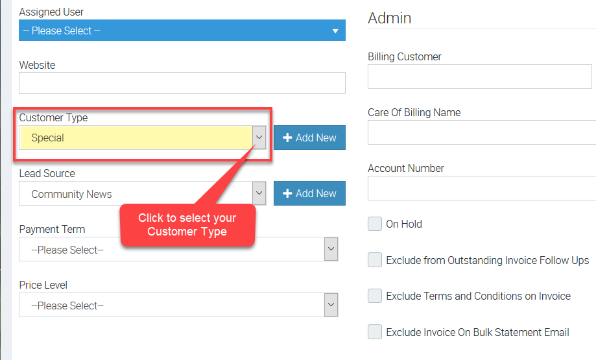596x360 pixels.
Task: Click the Care Of Billing Name field
Action: click(x=481, y=132)
